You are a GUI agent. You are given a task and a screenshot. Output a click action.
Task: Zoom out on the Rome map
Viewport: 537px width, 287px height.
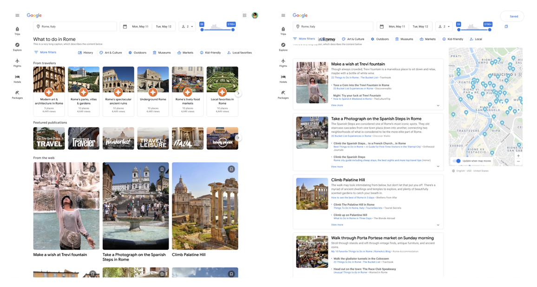coord(518,161)
